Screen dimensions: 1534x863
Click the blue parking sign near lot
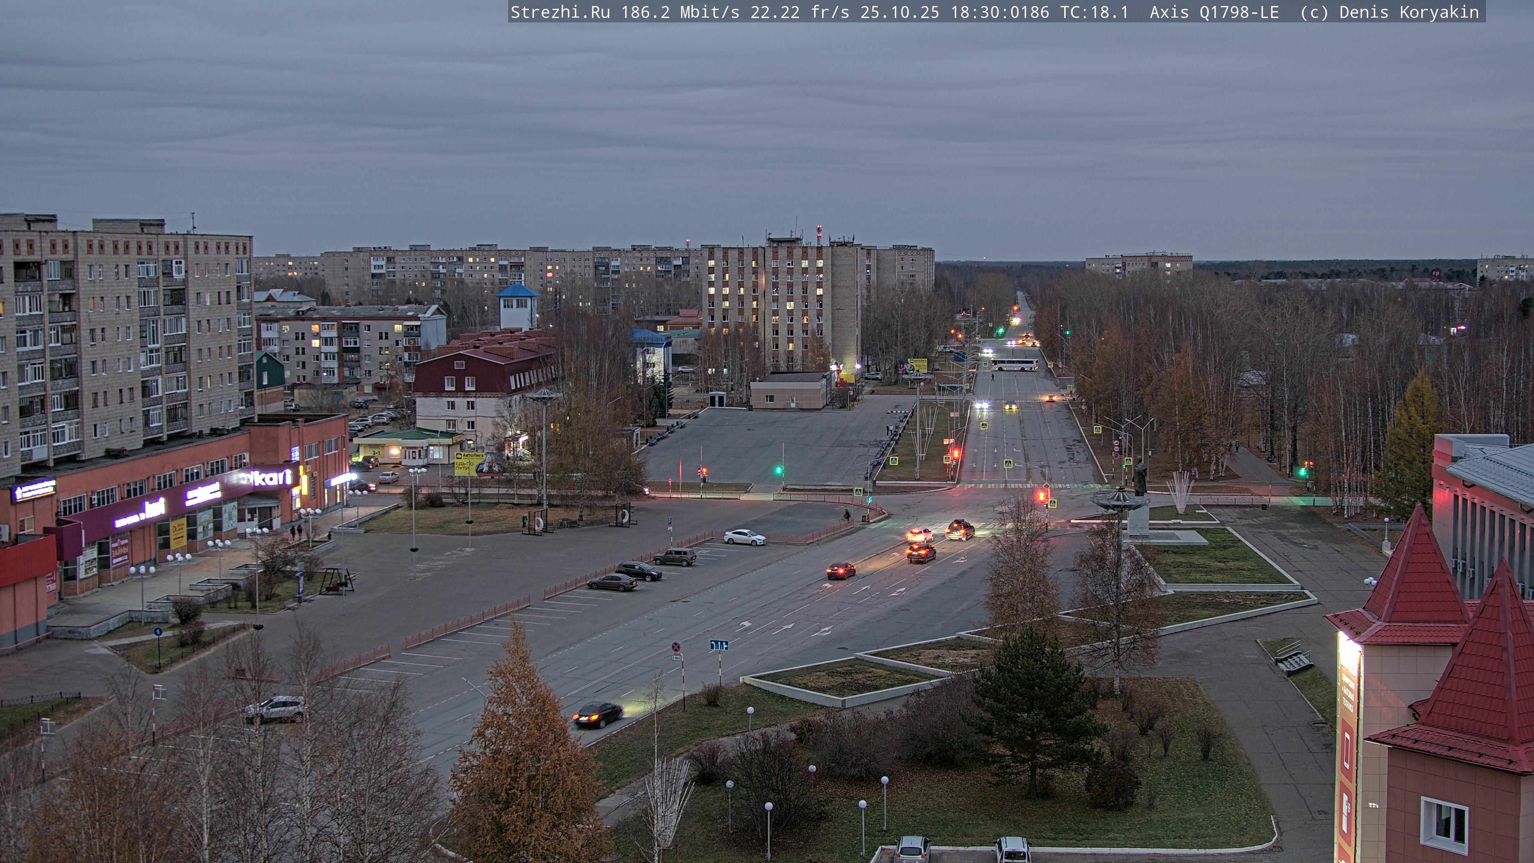pyautogui.click(x=670, y=521)
